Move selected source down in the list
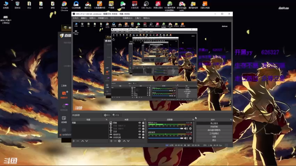Image resolution: width=296 pixels, height=166 pixels. (128, 141)
